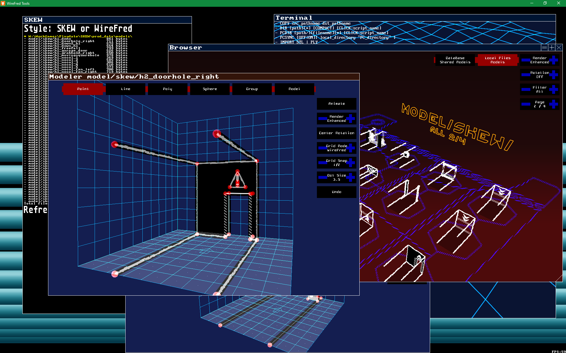
Task: Increase Grid Snap with plus icon
Action: click(351, 163)
